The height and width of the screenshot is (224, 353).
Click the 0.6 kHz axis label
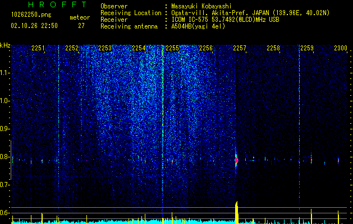click(5, 213)
